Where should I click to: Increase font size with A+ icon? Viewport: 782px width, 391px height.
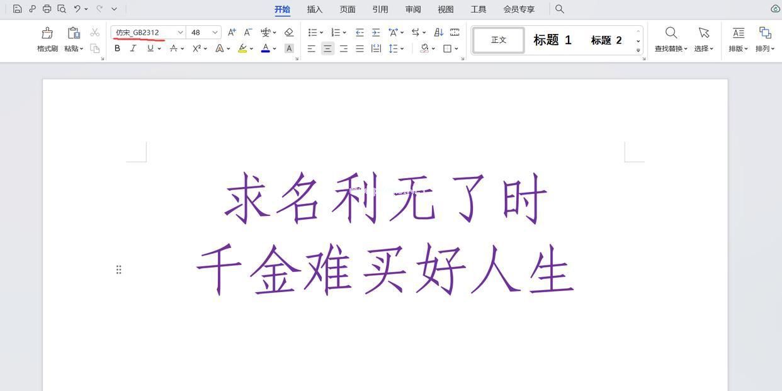tap(232, 32)
